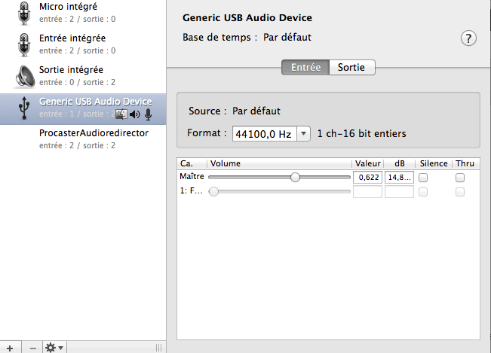This screenshot has height=353, width=491.
Task: Enable Thru checkbox for Maître channel
Action: (459, 178)
